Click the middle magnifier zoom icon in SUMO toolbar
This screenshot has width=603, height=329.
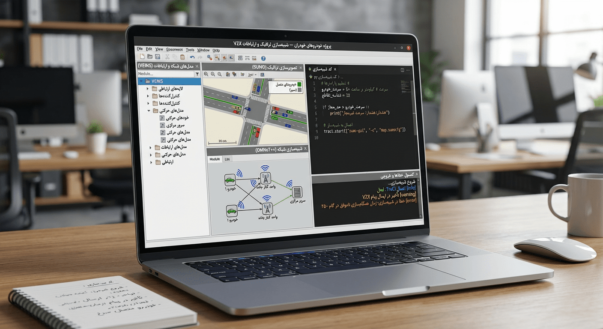pyautogui.click(x=213, y=74)
